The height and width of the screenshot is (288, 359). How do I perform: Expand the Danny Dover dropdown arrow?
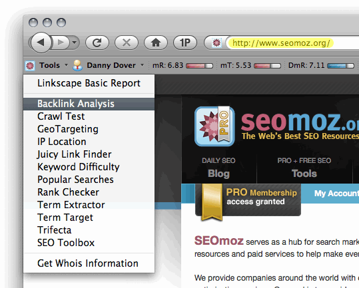tap(142, 65)
